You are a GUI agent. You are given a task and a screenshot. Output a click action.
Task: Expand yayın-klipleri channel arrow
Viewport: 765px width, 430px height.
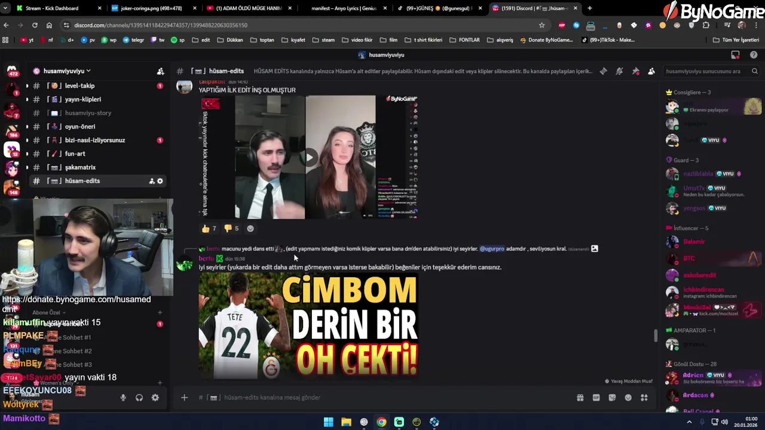27,100
